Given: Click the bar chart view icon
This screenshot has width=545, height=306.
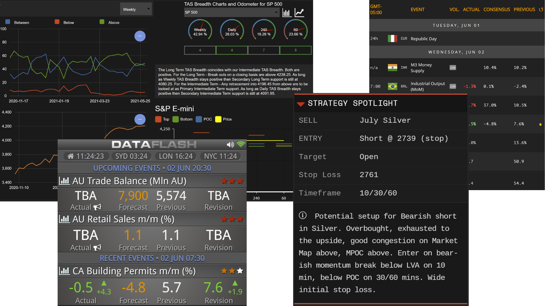Looking at the screenshot, I should click(x=287, y=12).
